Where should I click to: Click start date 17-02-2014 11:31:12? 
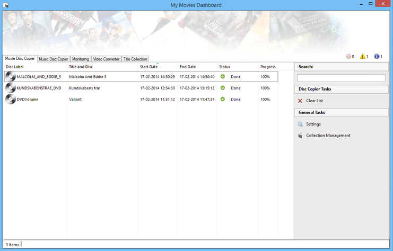click(158, 100)
